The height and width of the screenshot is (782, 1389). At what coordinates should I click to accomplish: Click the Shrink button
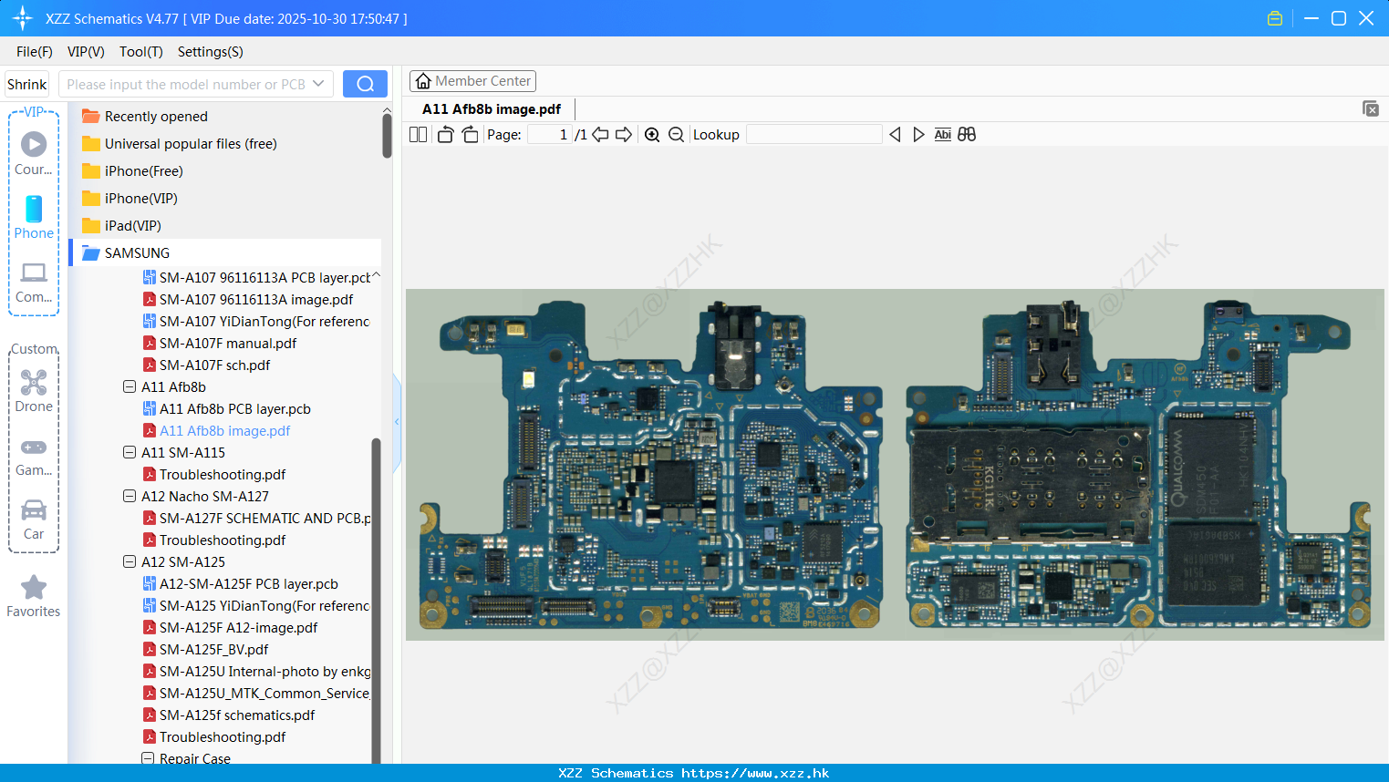[x=26, y=84]
